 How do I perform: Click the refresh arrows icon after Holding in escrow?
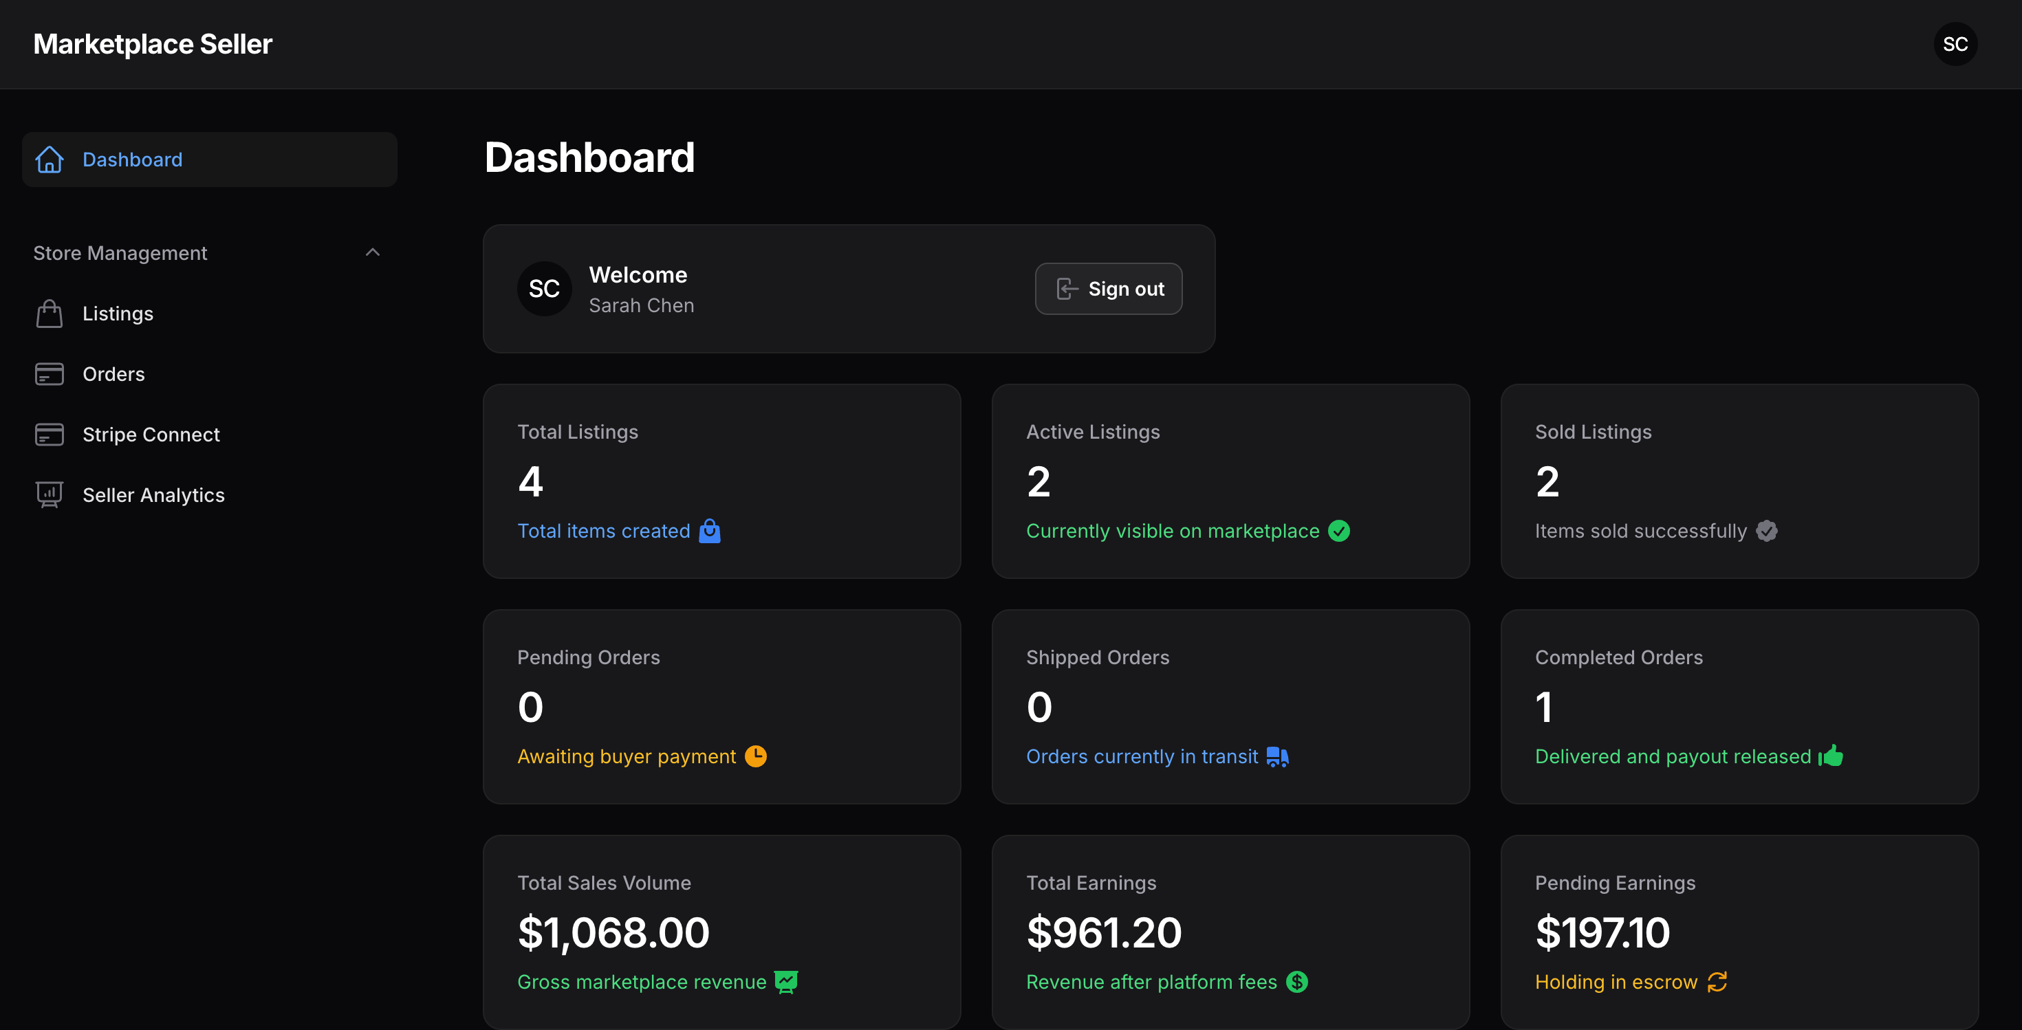1717,982
